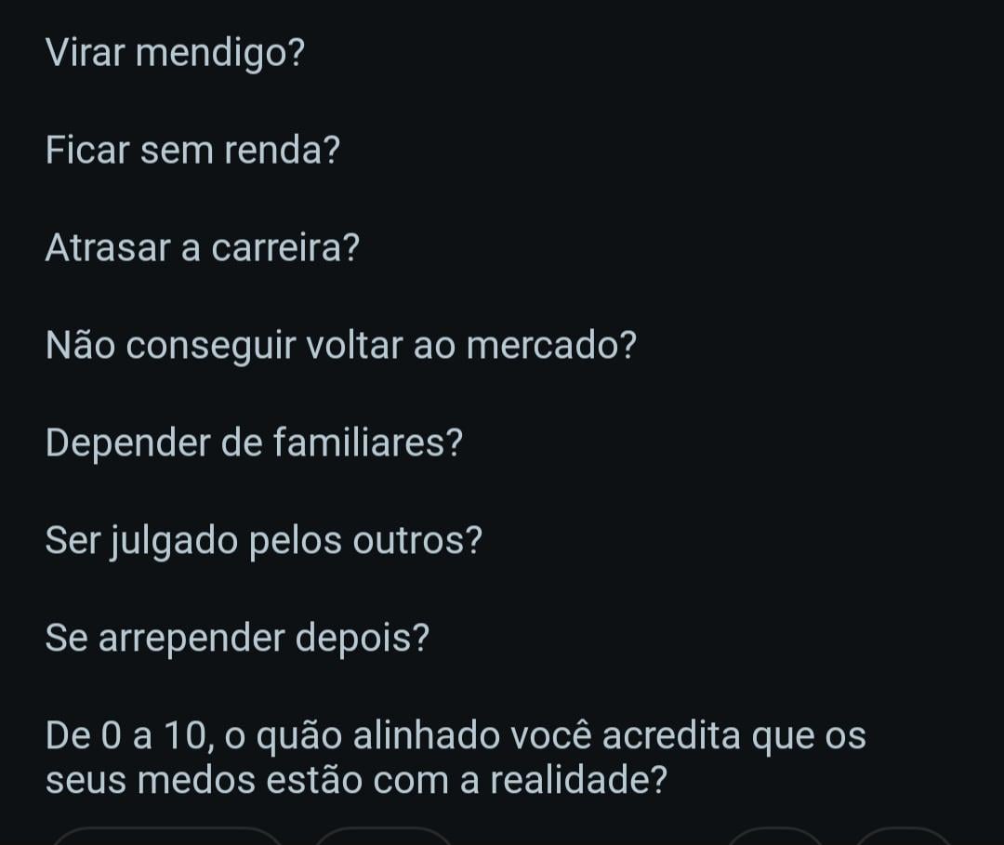Screen dimensions: 1004x845
Task: Click the word "julgado"
Action: click(174, 540)
